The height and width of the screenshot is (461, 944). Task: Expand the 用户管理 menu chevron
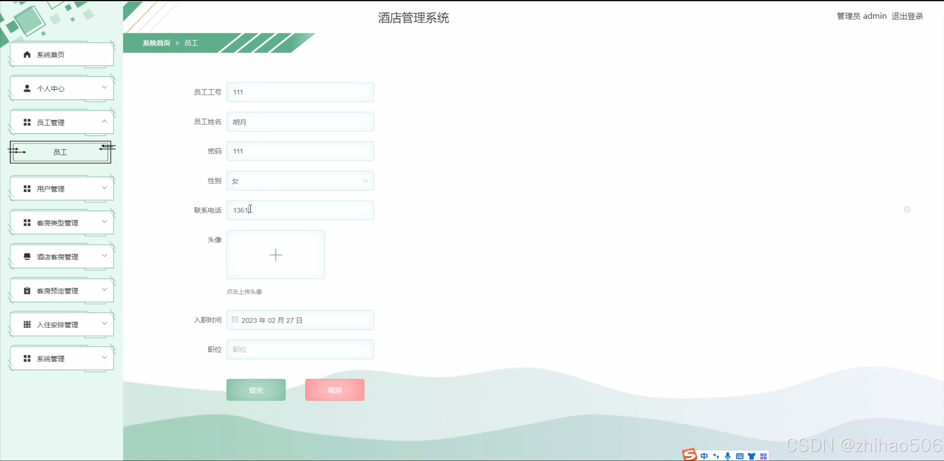pyautogui.click(x=104, y=188)
